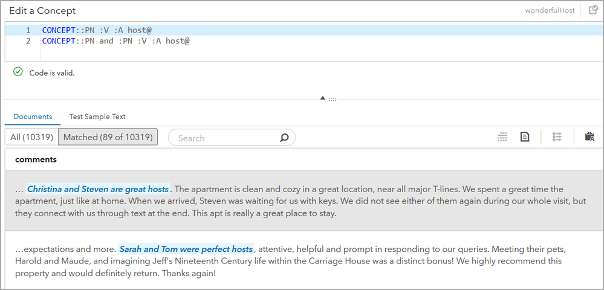Show All (10319) documents
The image size is (604, 290).
click(x=31, y=137)
